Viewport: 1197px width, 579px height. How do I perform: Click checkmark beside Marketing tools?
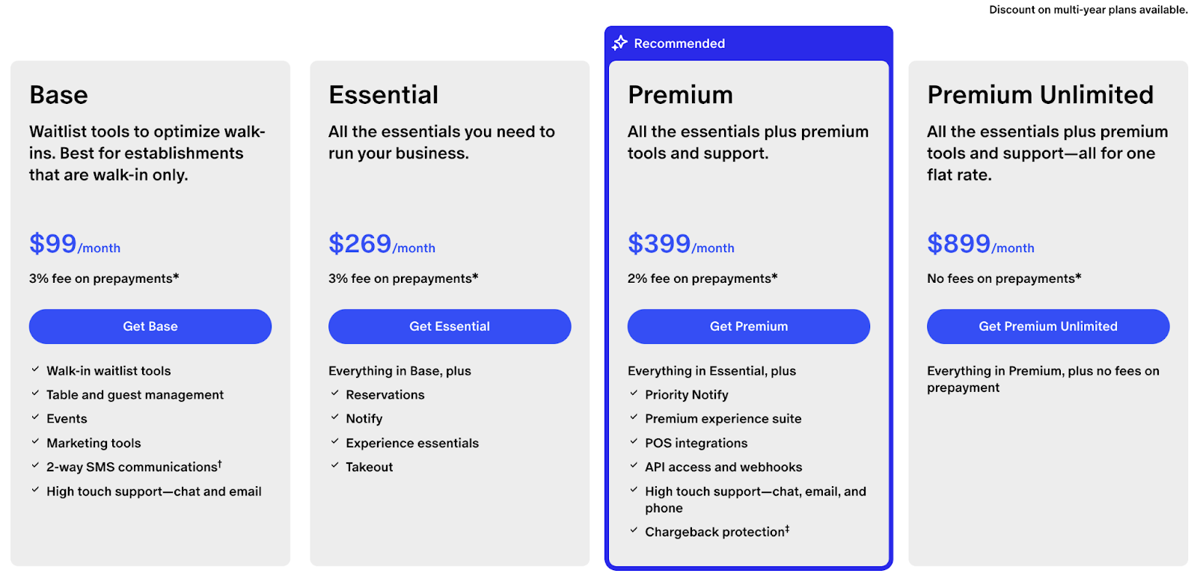[x=35, y=441]
